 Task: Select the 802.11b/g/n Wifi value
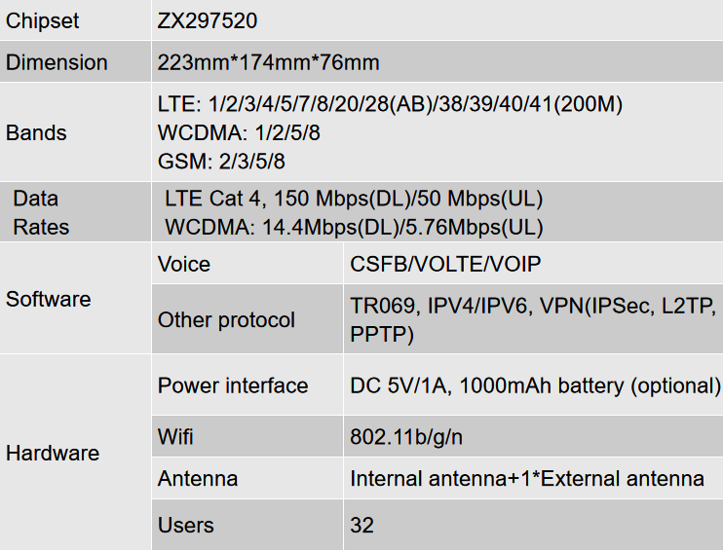(406, 437)
